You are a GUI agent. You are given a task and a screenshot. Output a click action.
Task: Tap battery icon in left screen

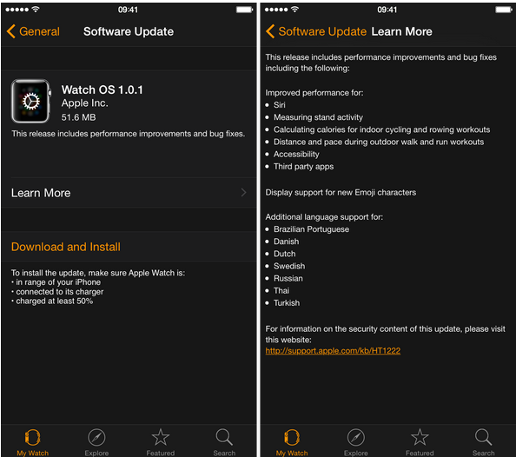coord(244,10)
